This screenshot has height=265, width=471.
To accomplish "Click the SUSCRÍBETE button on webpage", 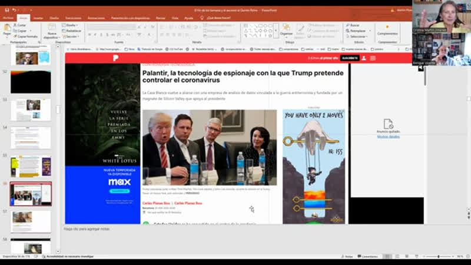I will click(x=350, y=58).
